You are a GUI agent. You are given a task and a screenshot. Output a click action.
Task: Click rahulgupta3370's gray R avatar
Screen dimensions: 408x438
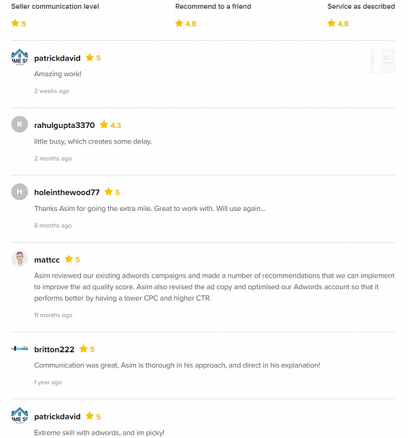pos(20,124)
